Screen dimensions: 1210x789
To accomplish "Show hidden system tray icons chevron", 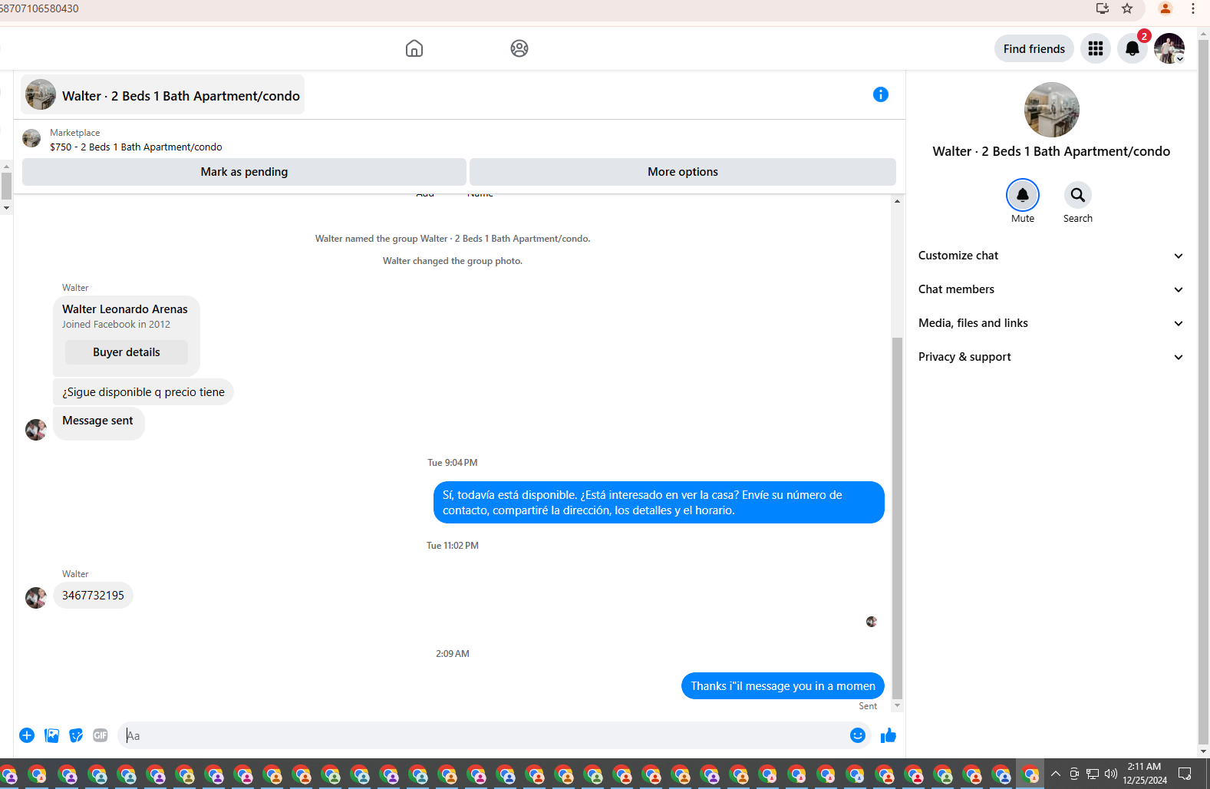I will pyautogui.click(x=1056, y=774).
